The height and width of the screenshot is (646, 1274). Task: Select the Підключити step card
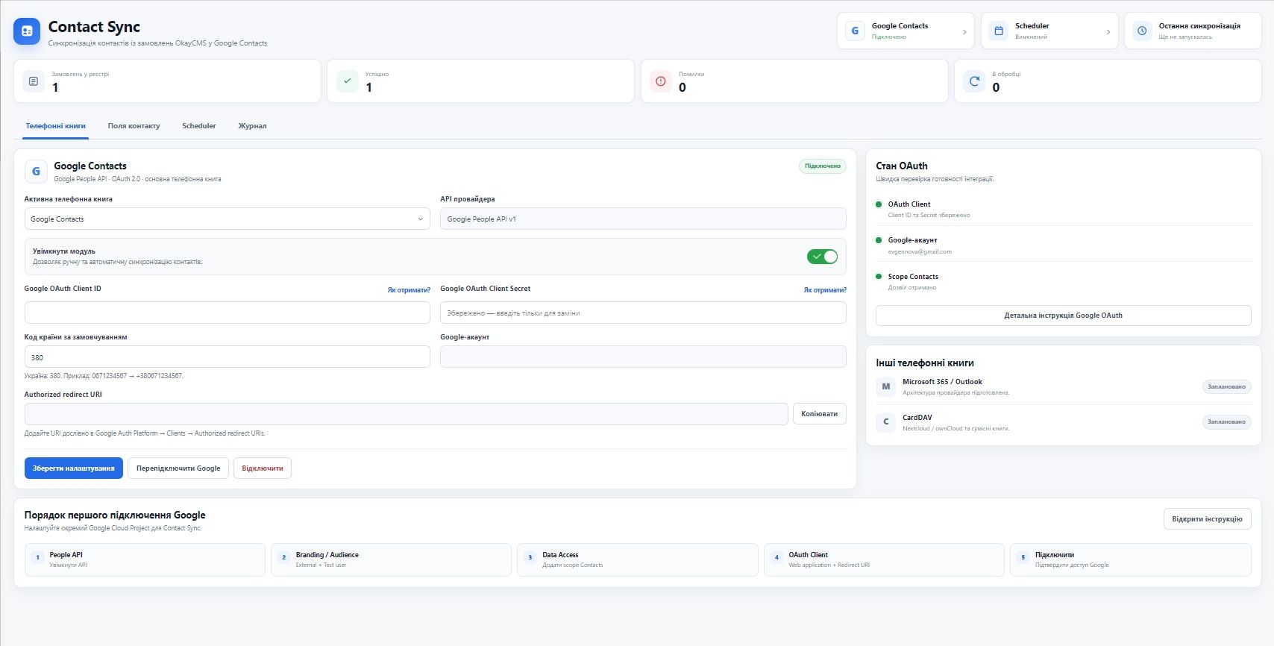pos(1130,559)
